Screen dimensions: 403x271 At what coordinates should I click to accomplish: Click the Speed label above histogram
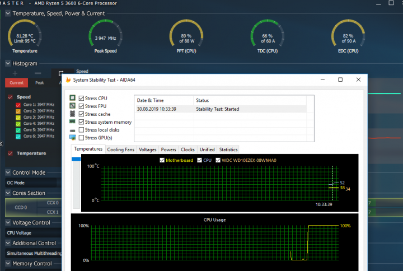point(82,71)
